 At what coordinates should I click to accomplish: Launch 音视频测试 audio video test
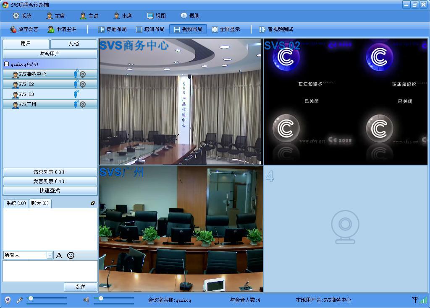pos(276,29)
